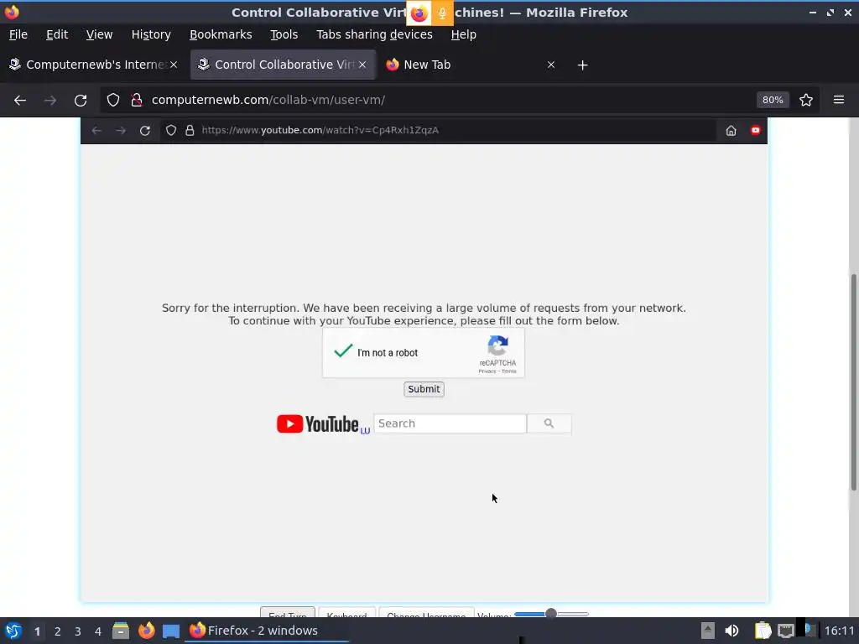This screenshot has width=859, height=644.
Task: Open the Edit menu
Action: pos(57,34)
